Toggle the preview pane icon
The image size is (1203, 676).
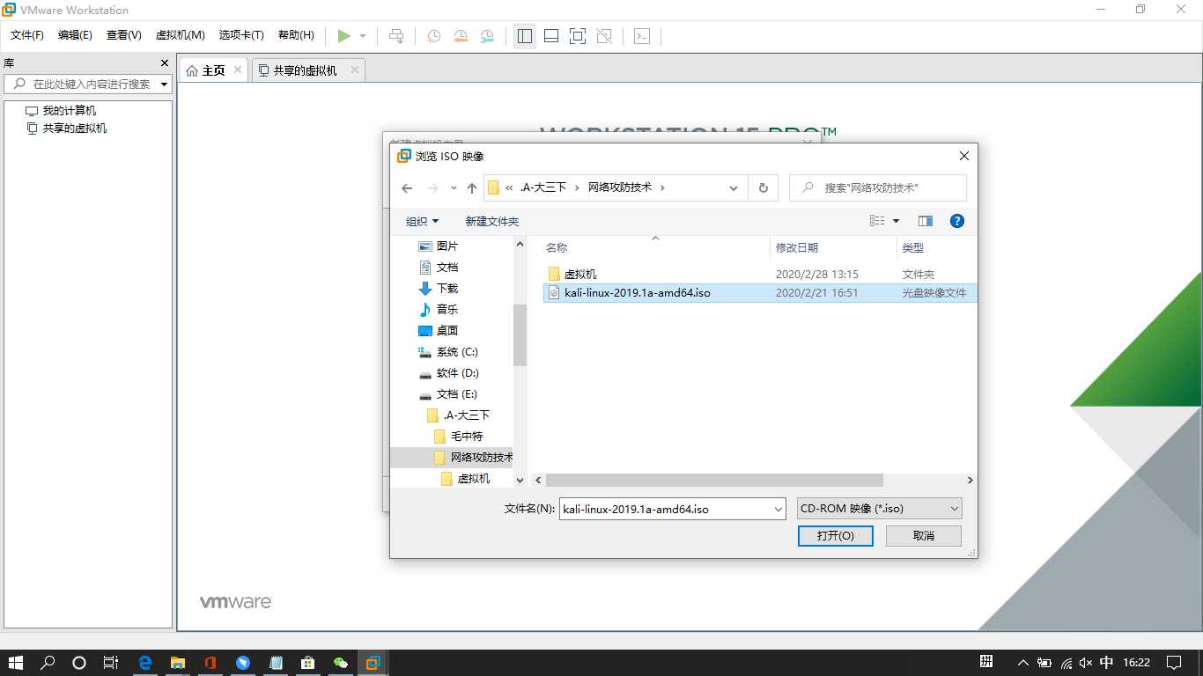click(926, 221)
